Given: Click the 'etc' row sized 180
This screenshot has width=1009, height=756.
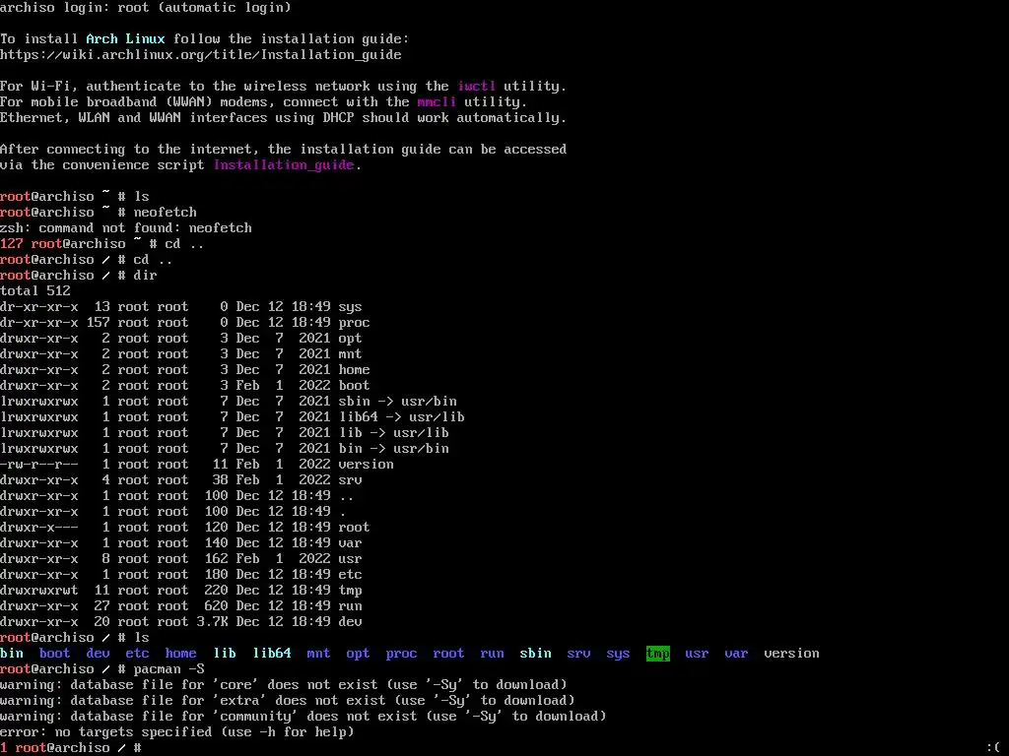Looking at the screenshot, I should coord(181,574).
